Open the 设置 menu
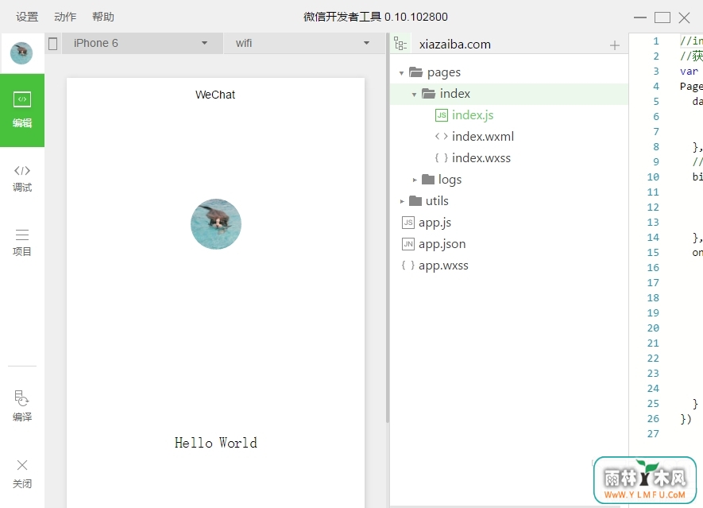 (x=27, y=17)
